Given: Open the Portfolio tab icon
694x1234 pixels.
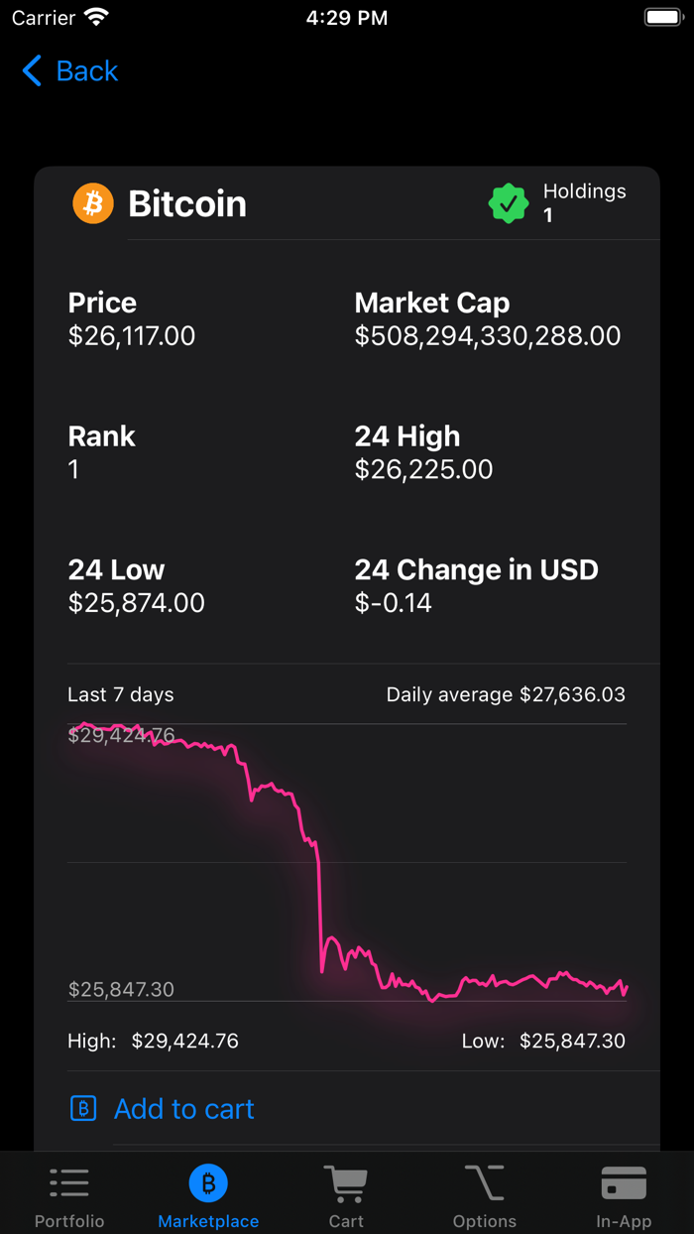Looking at the screenshot, I should 69,1181.
